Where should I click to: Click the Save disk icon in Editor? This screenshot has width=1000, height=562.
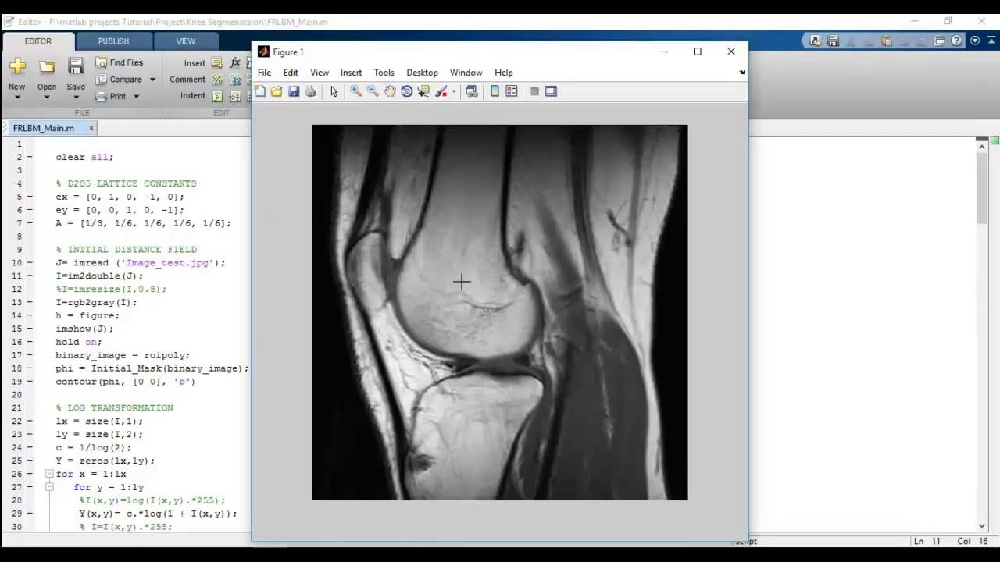(76, 66)
